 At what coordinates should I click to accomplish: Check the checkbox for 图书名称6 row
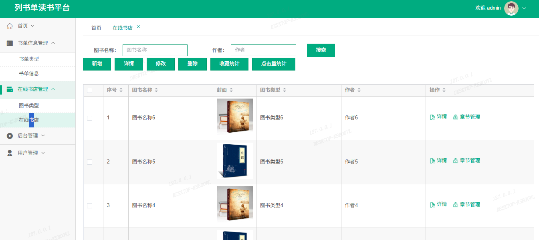[x=90, y=118]
